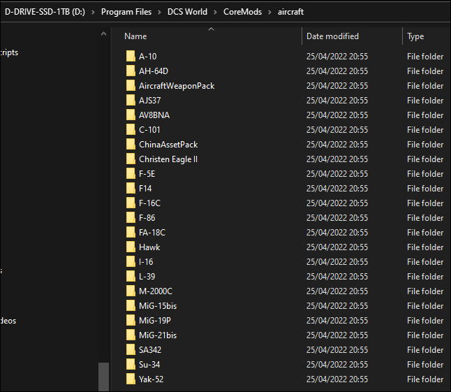This screenshot has width=451, height=392.
Task: Select the Hawk folder name
Action: (149, 247)
